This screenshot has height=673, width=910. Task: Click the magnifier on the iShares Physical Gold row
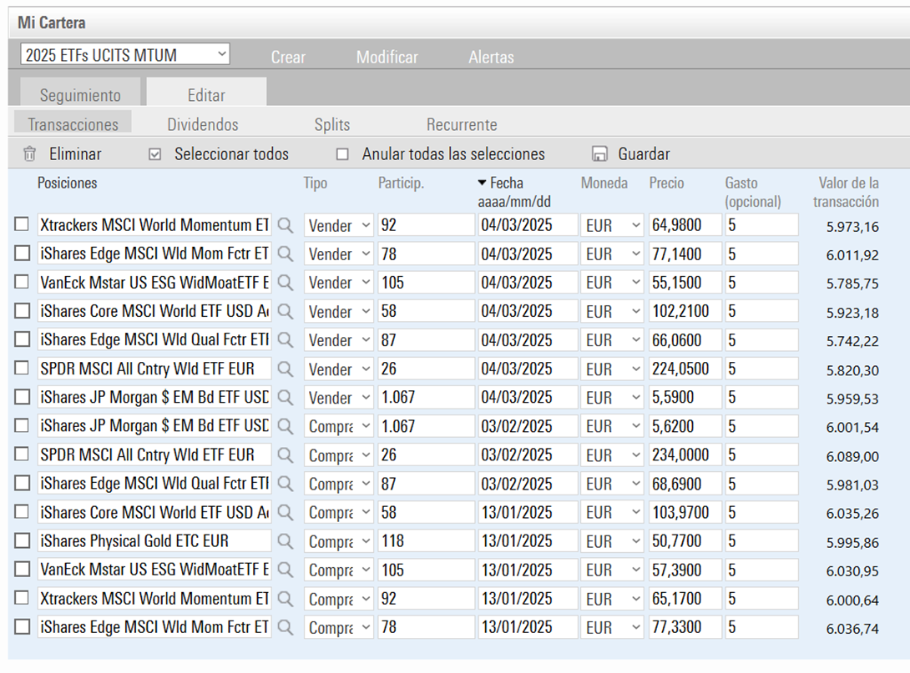pyautogui.click(x=285, y=541)
